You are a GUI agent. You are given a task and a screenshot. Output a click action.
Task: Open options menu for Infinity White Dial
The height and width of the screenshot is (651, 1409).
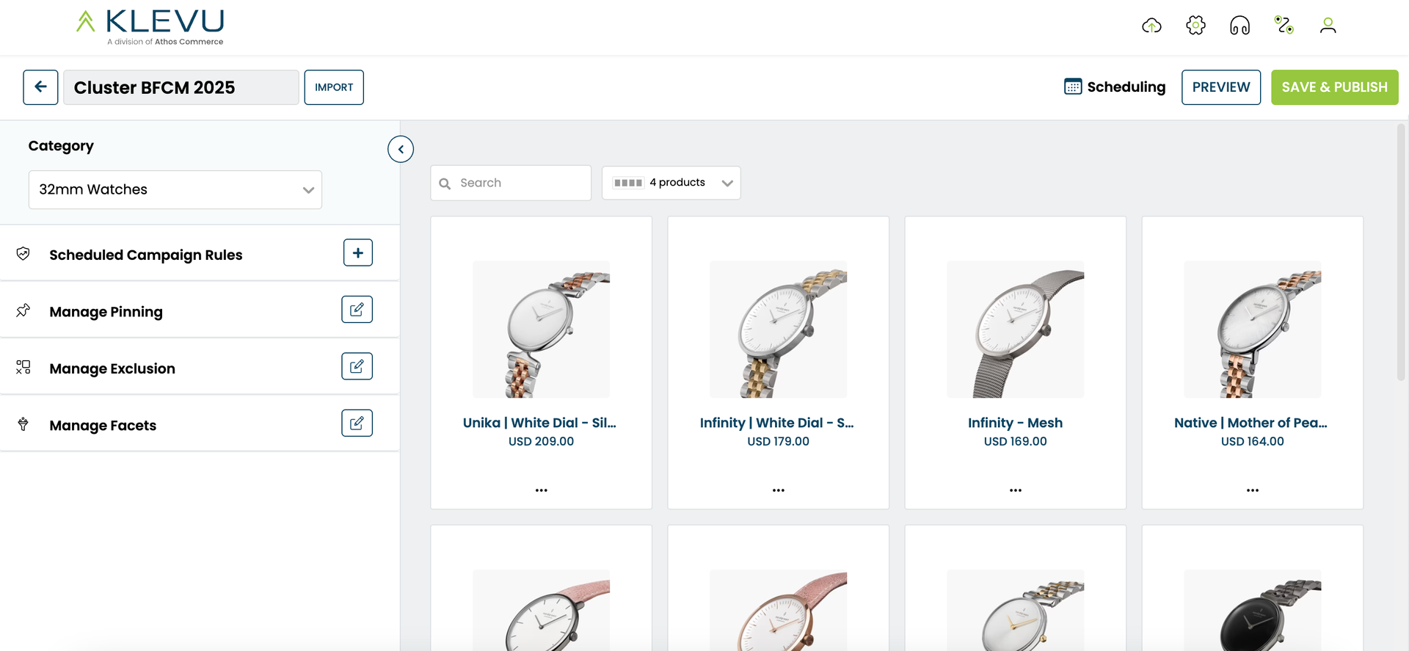(779, 490)
